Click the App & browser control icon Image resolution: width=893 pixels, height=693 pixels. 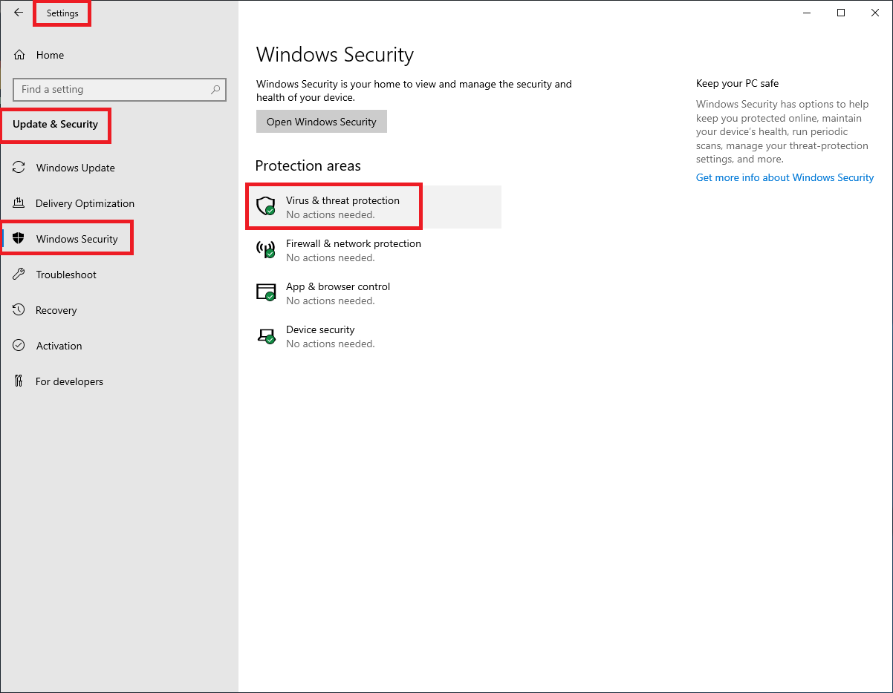(265, 292)
